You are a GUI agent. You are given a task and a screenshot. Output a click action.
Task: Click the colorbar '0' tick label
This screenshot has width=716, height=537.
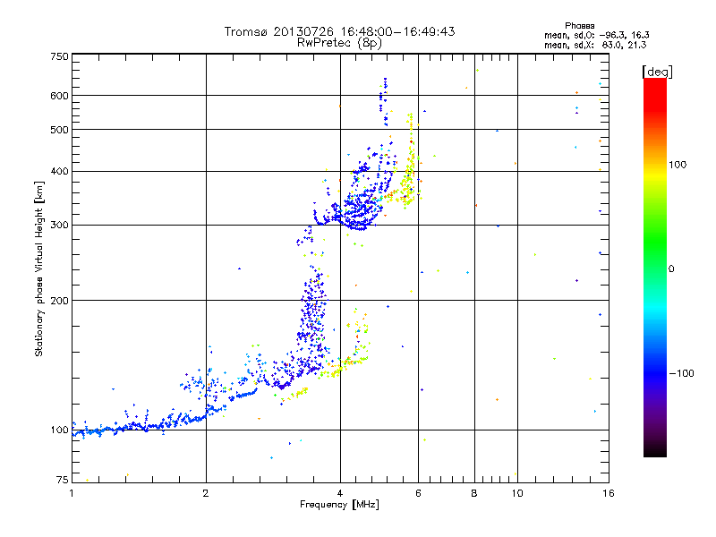[x=671, y=269]
